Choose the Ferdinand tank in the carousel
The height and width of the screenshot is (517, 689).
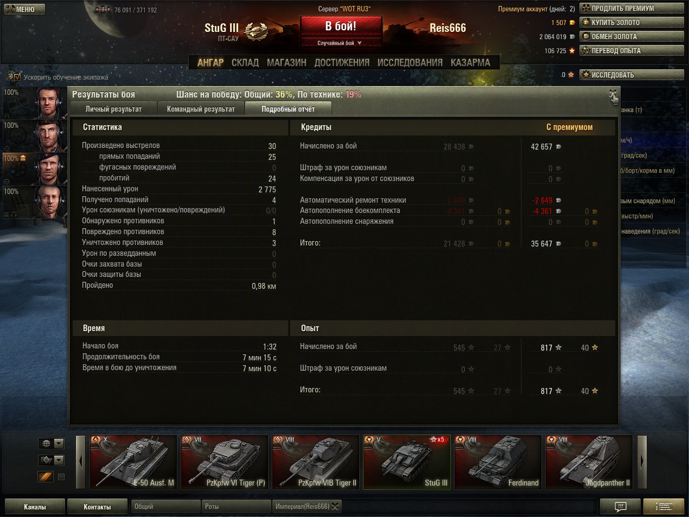click(x=498, y=462)
